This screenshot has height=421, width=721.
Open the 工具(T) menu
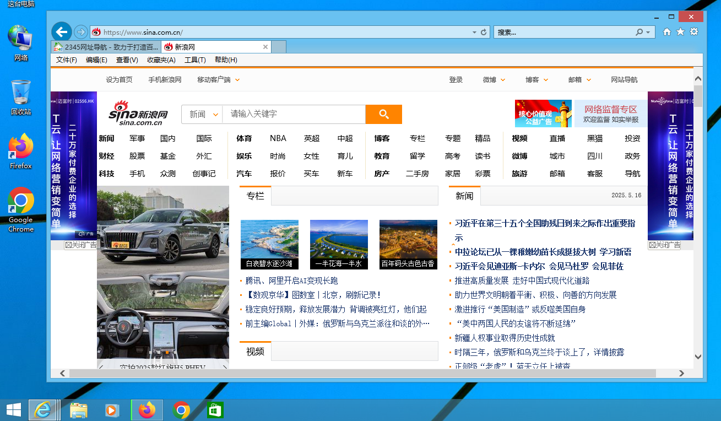coord(195,60)
